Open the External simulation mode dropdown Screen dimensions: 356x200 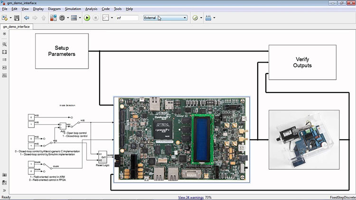165,18
